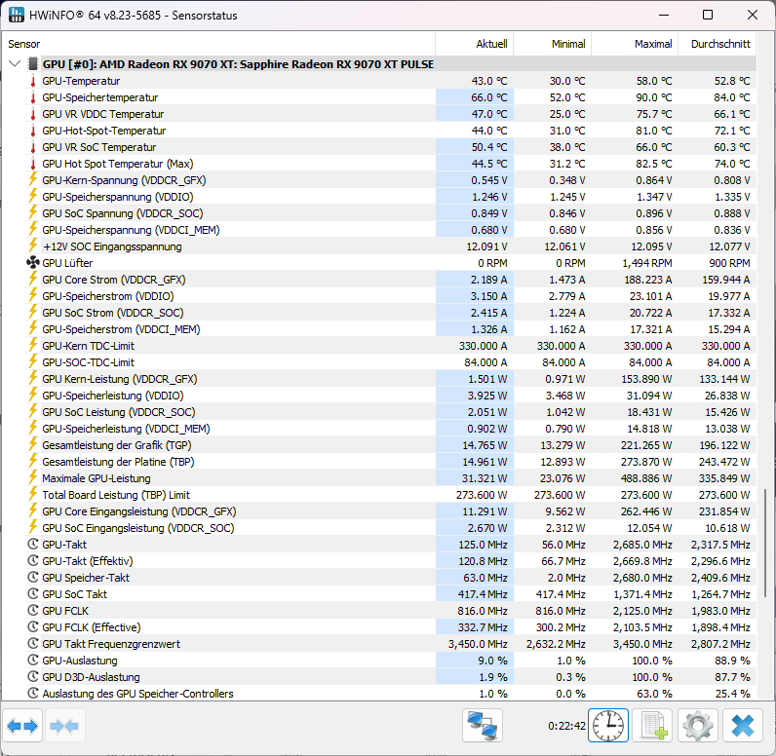
Task: Click thermometer icon of GPU-Speichertemperatur row
Action: [x=33, y=97]
